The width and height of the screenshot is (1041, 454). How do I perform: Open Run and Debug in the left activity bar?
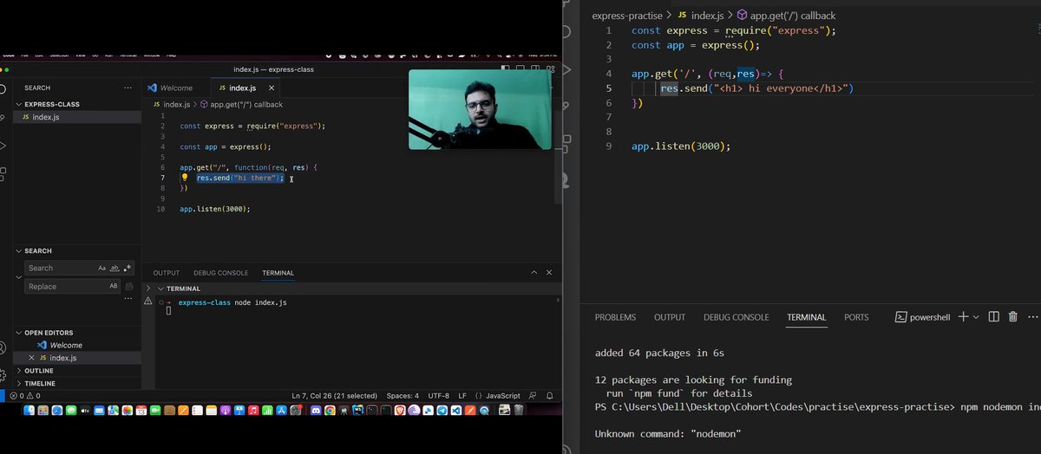3,145
